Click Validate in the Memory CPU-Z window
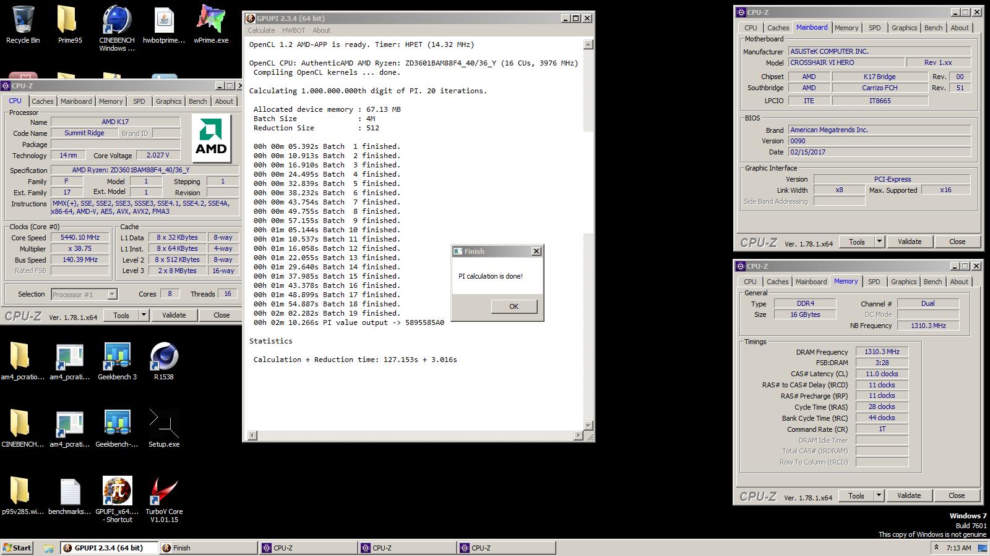Viewport: 990px width, 556px height. (x=908, y=496)
